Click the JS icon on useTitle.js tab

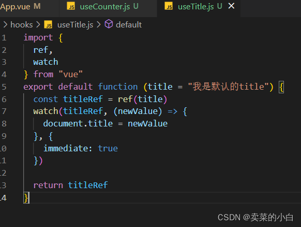coord(169,6)
